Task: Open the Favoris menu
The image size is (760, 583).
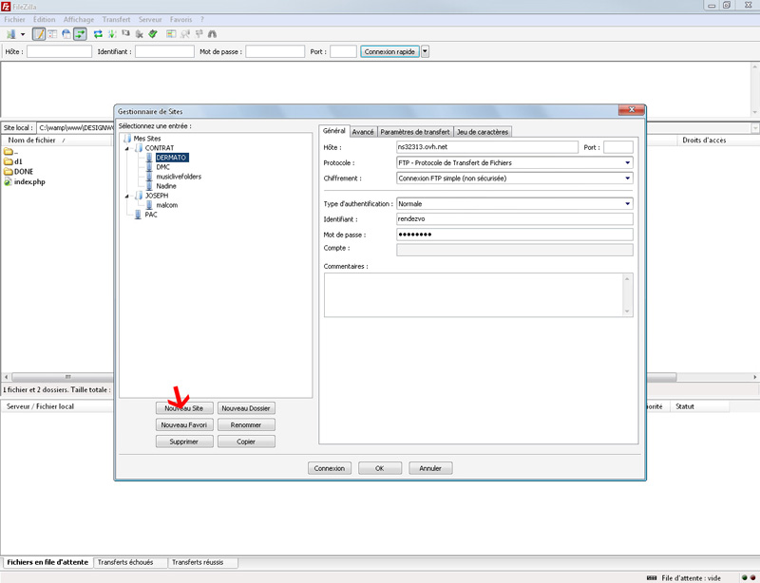Action: 180,19
